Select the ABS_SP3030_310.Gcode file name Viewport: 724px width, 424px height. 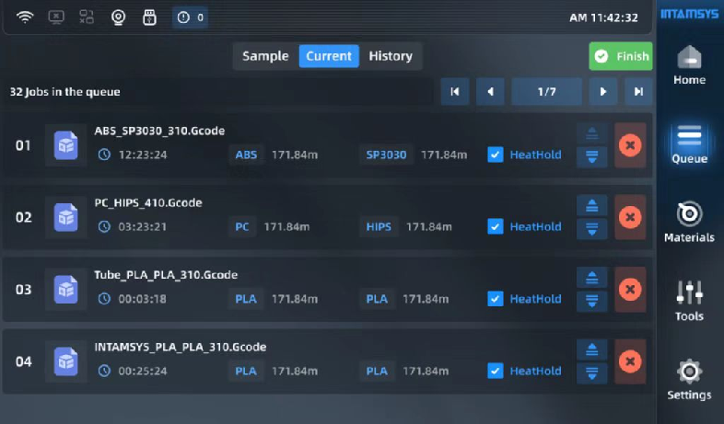(159, 131)
